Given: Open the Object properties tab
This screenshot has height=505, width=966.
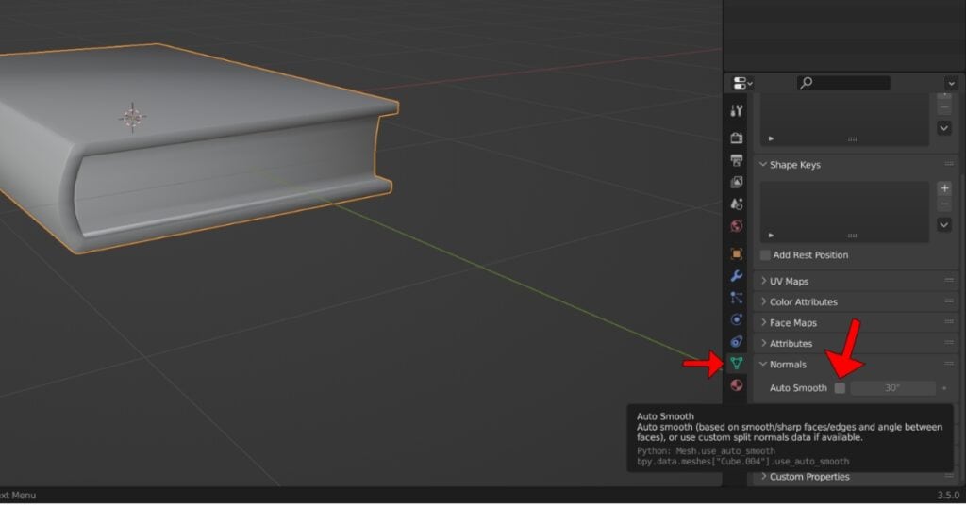Looking at the screenshot, I should click(x=737, y=253).
